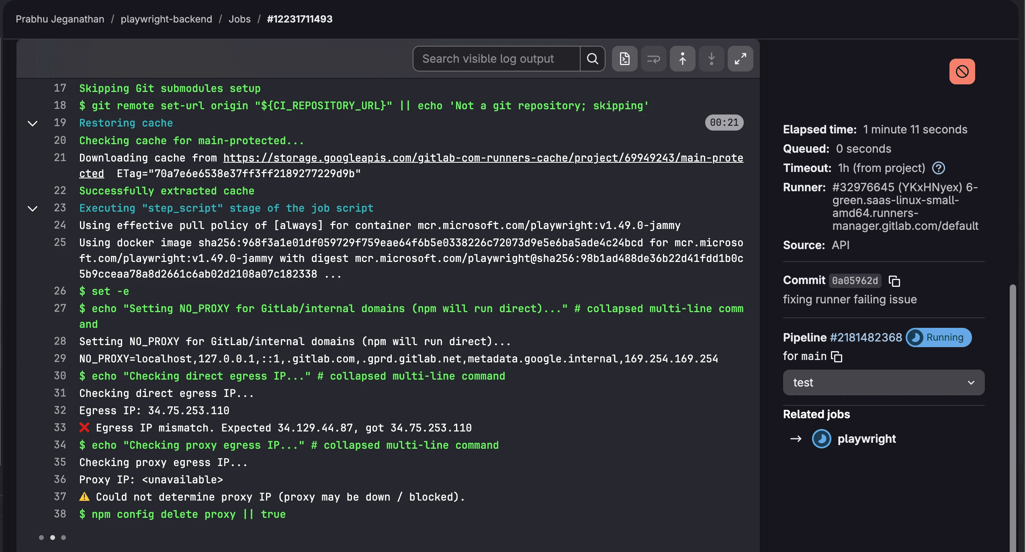1025x552 pixels.
Task: Go to the Jobs breadcrumb
Action: click(239, 19)
